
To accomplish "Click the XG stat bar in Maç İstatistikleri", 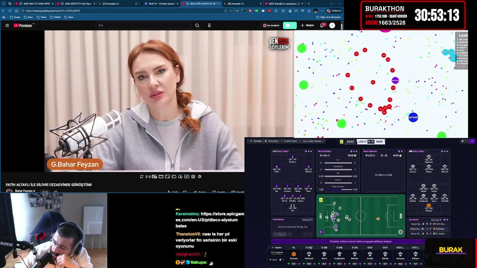I will coord(338,176).
